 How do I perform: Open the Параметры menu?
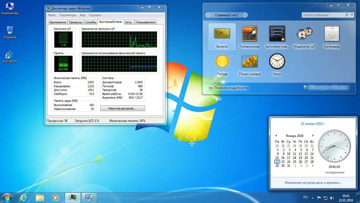point(68,15)
